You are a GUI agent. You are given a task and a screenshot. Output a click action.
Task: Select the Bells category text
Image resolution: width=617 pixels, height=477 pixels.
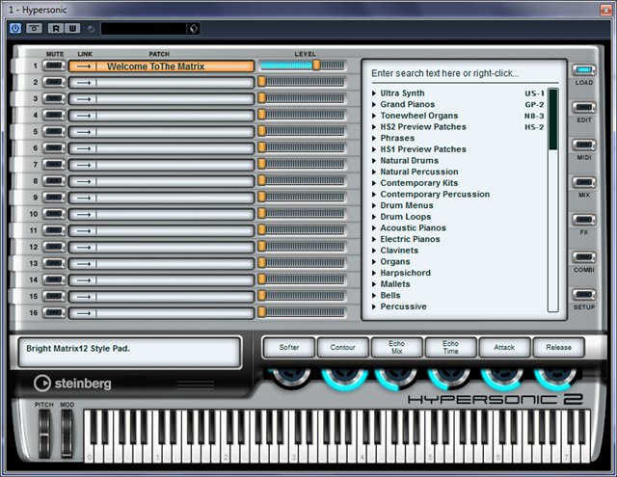click(389, 295)
